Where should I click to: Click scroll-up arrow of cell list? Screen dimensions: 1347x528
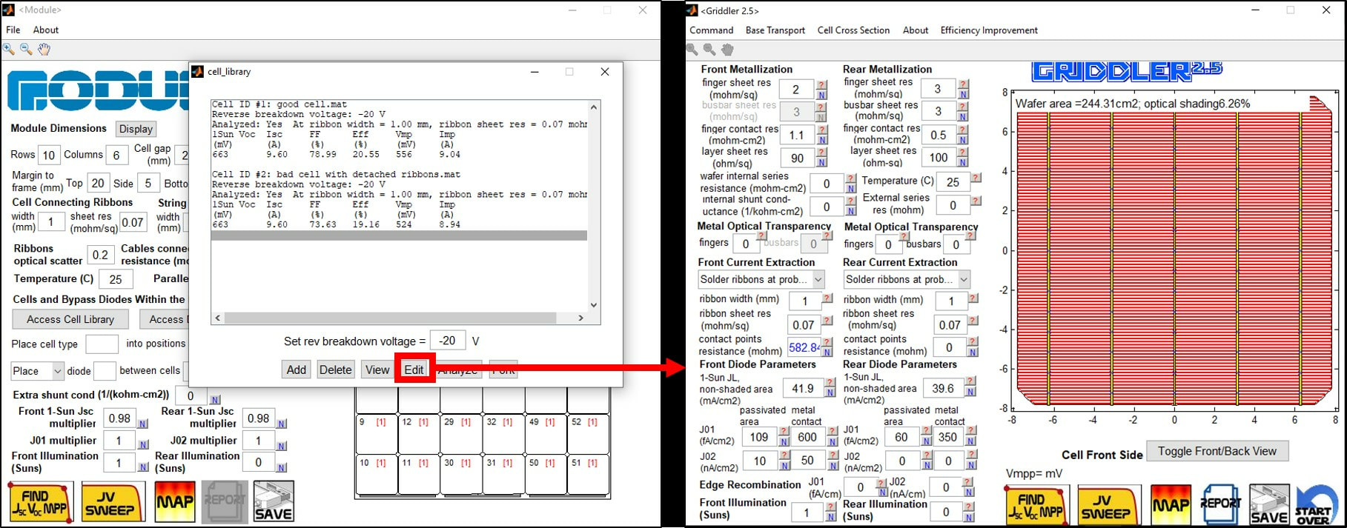point(593,107)
